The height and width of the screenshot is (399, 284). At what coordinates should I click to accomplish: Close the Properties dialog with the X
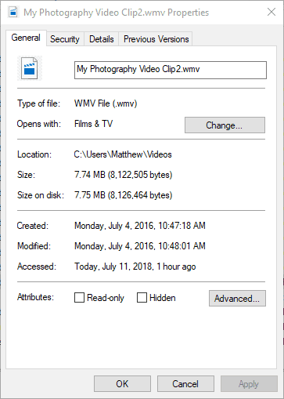[271, 12]
